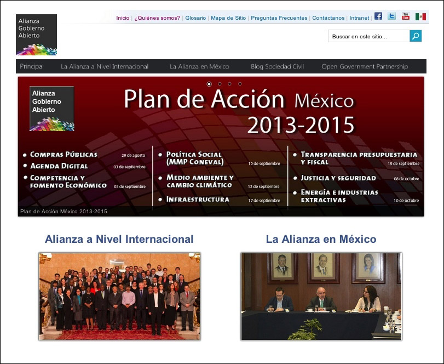
Task: Click the '17 de septiembre' date
Action: pos(264,201)
